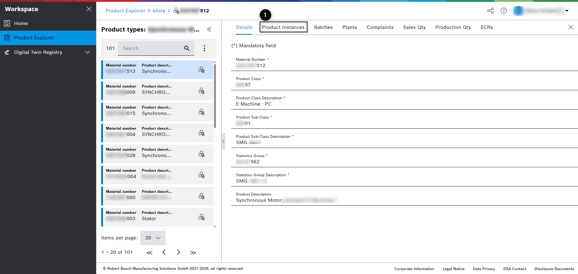Select the Stator material row
Image resolution: width=578 pixels, height=274 pixels.
point(157,217)
